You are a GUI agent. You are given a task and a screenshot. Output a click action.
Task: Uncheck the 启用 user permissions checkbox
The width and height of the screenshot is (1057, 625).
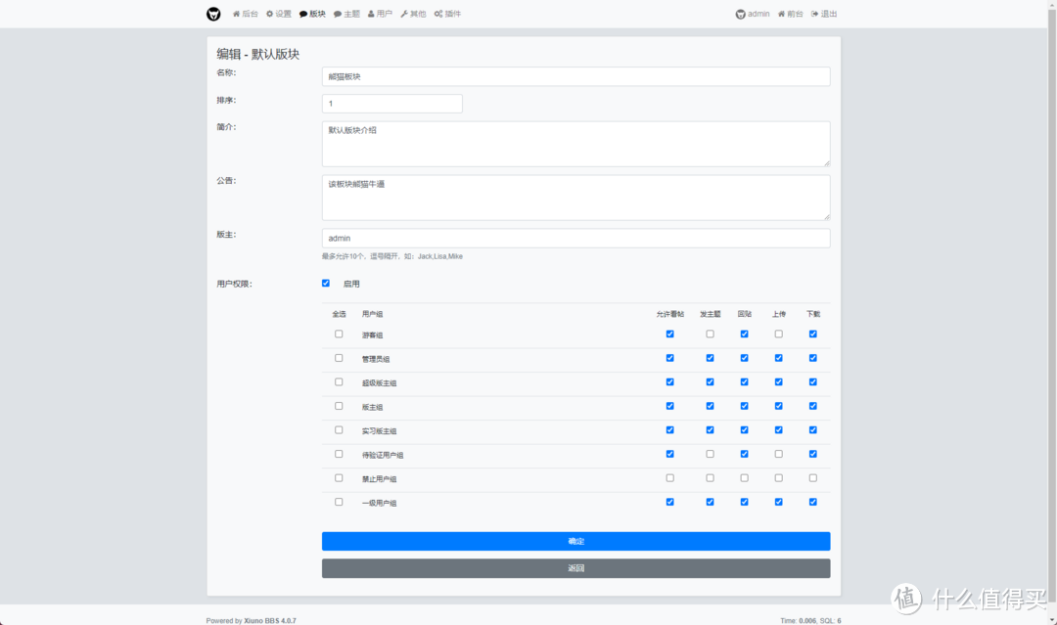[326, 284]
